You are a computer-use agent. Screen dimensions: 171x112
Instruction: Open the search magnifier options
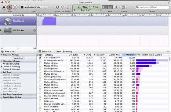coord(137,7)
